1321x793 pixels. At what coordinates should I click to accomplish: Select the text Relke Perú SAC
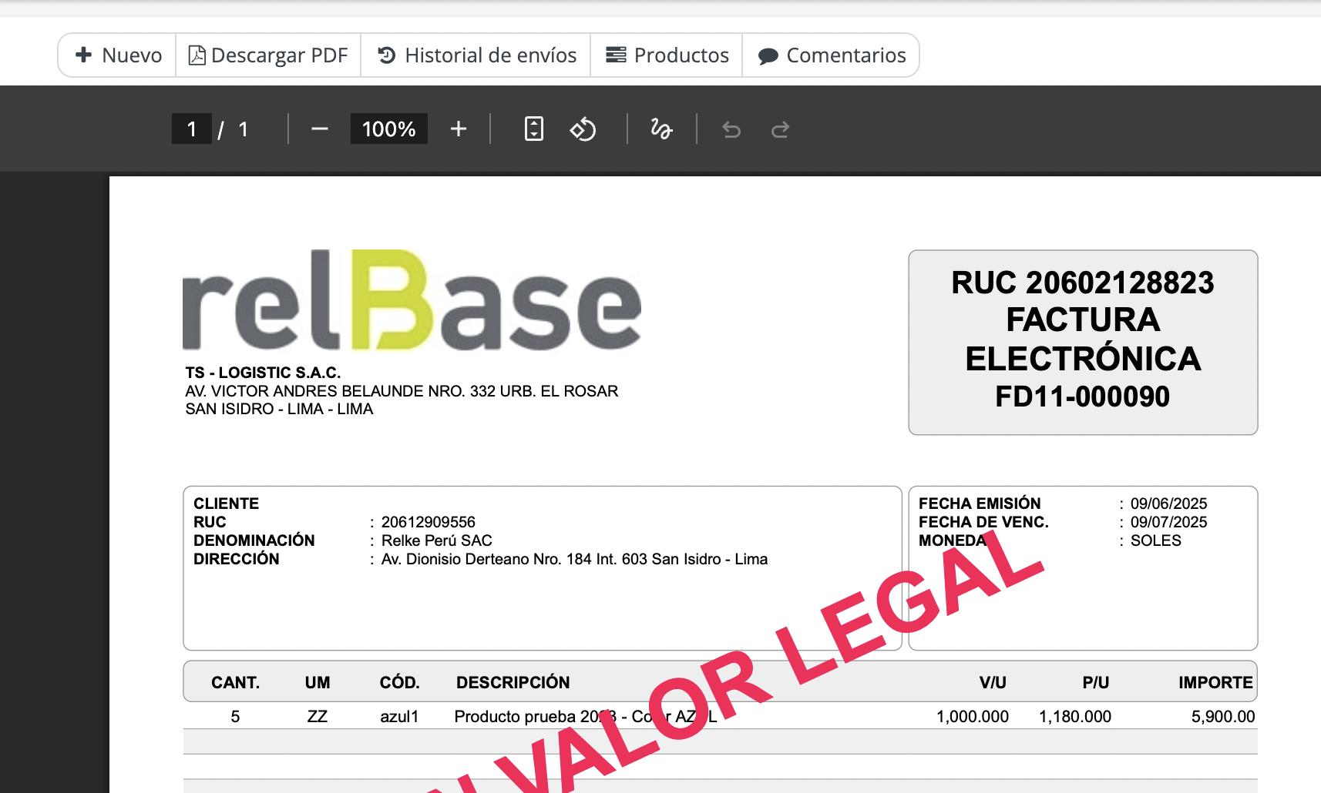[437, 540]
